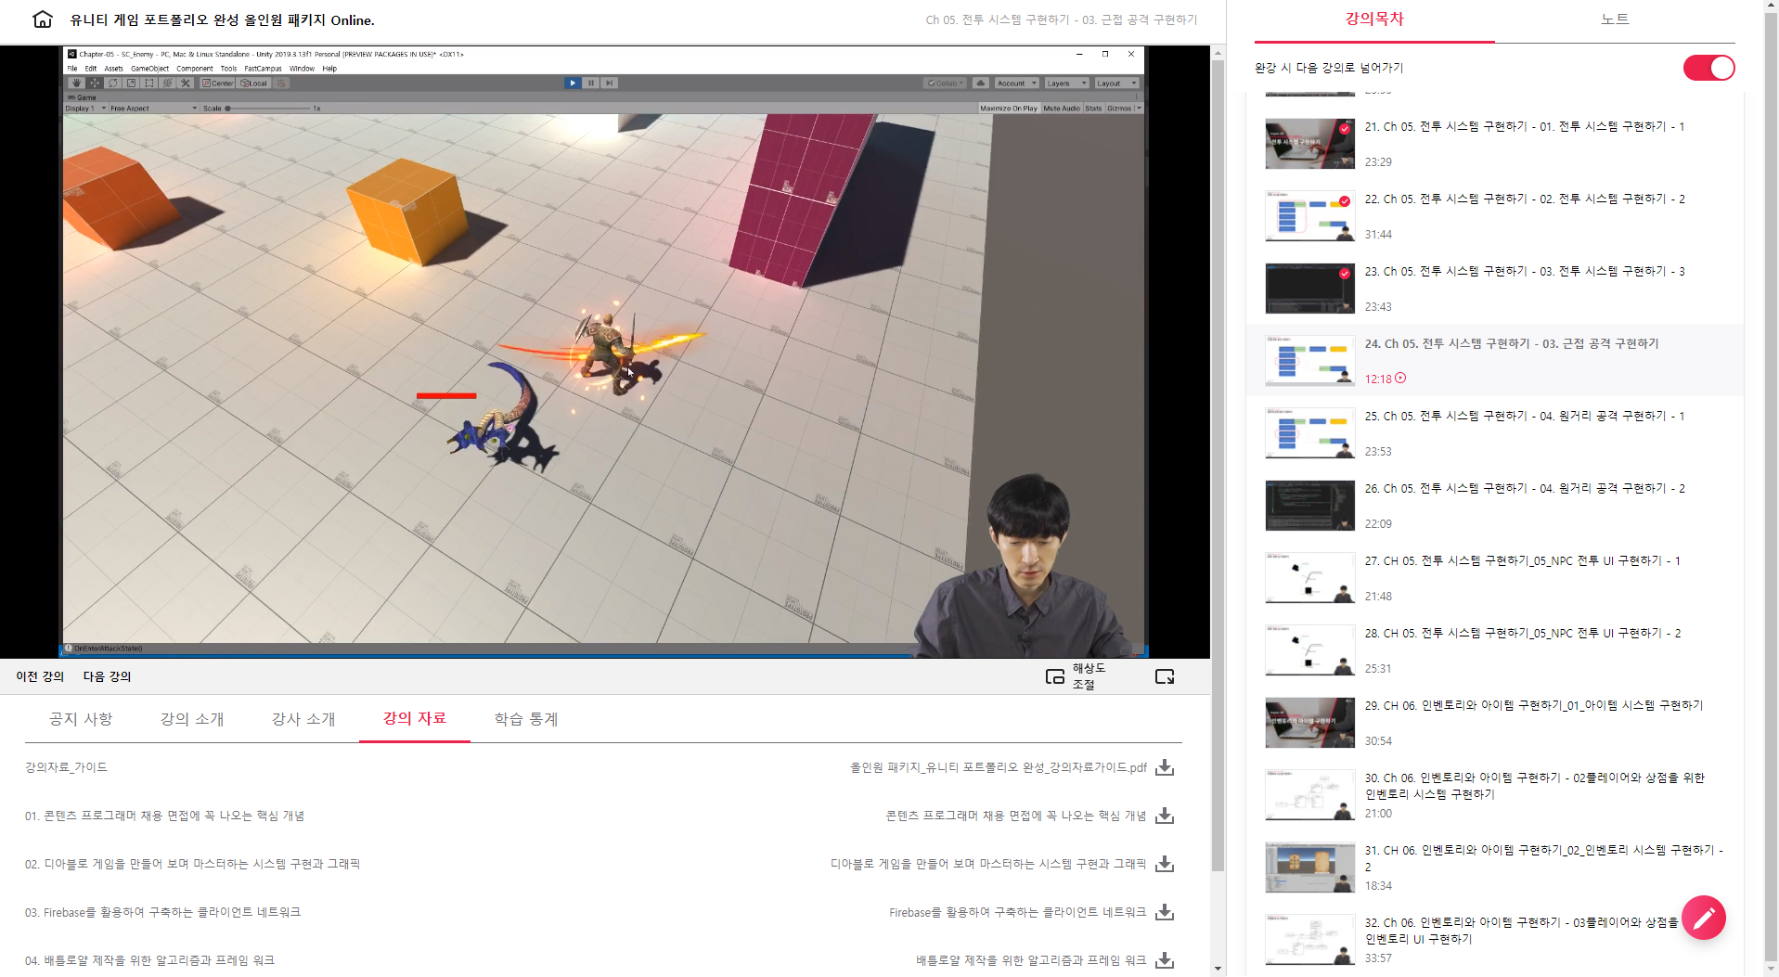Screen dimensions: 1779x977
Task: Toggle Mute Audio in Game view
Action: point(1062,109)
